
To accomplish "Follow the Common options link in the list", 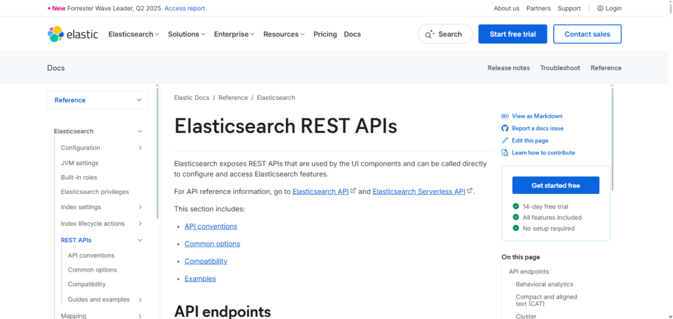I will [x=212, y=244].
